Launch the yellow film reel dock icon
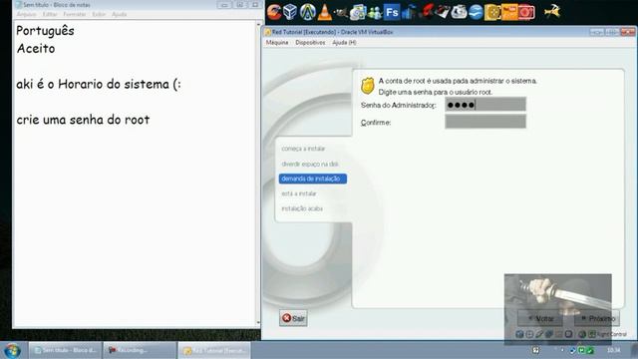This screenshot has width=638, height=359. 491,12
